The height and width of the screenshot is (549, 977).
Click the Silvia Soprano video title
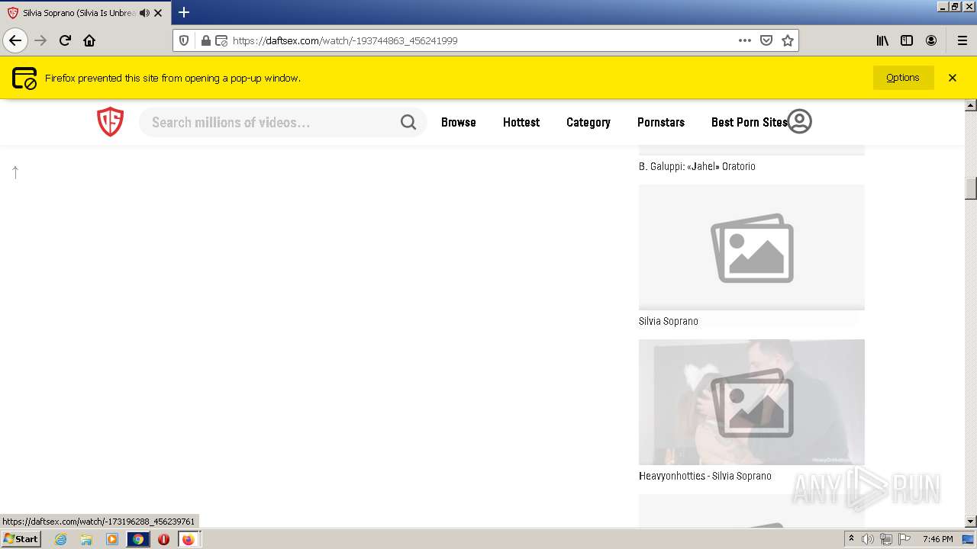click(669, 321)
